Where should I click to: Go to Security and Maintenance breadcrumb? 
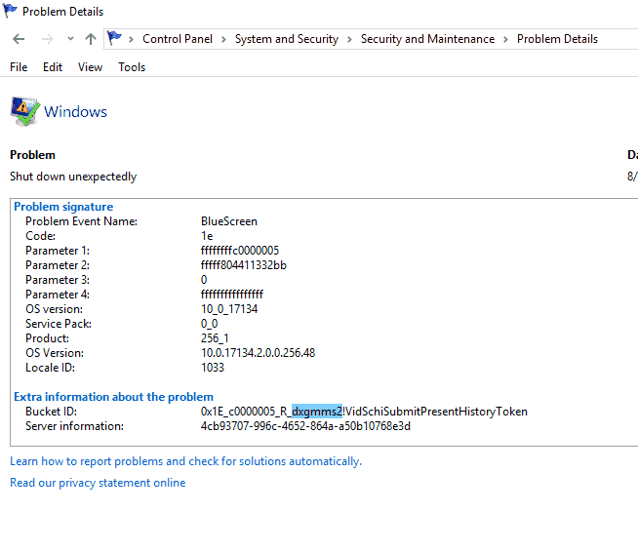click(x=427, y=39)
